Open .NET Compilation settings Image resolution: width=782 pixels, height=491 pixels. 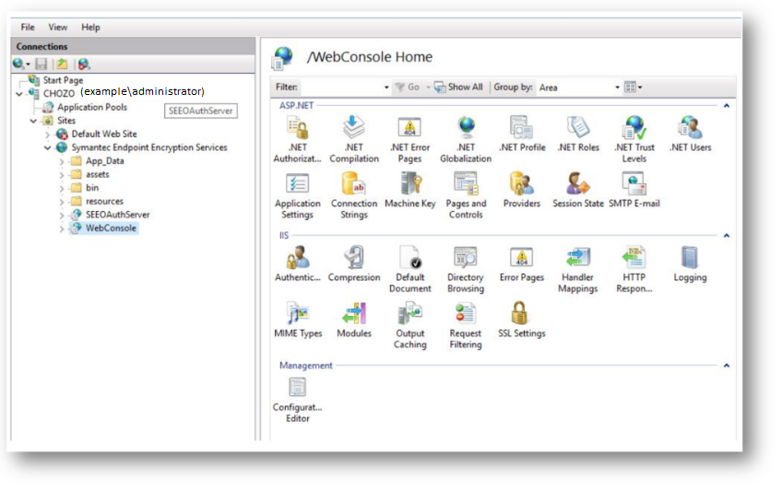click(354, 139)
